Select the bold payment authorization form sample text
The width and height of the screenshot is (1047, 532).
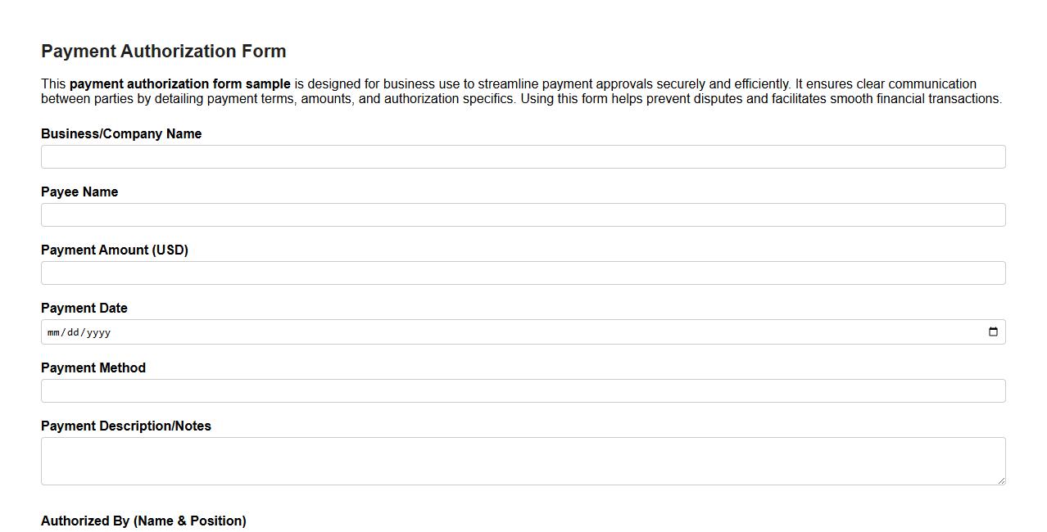click(x=180, y=83)
